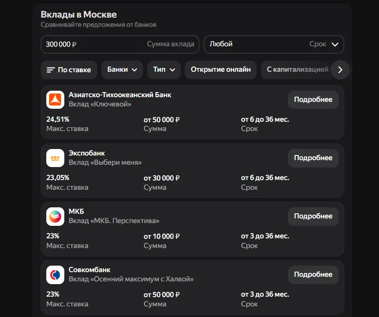
Task: Toggle the С капитализацией filter
Action: (x=298, y=70)
